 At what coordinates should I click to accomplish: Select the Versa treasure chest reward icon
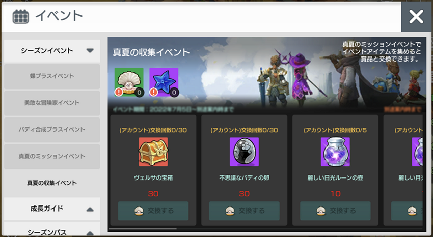(x=153, y=152)
